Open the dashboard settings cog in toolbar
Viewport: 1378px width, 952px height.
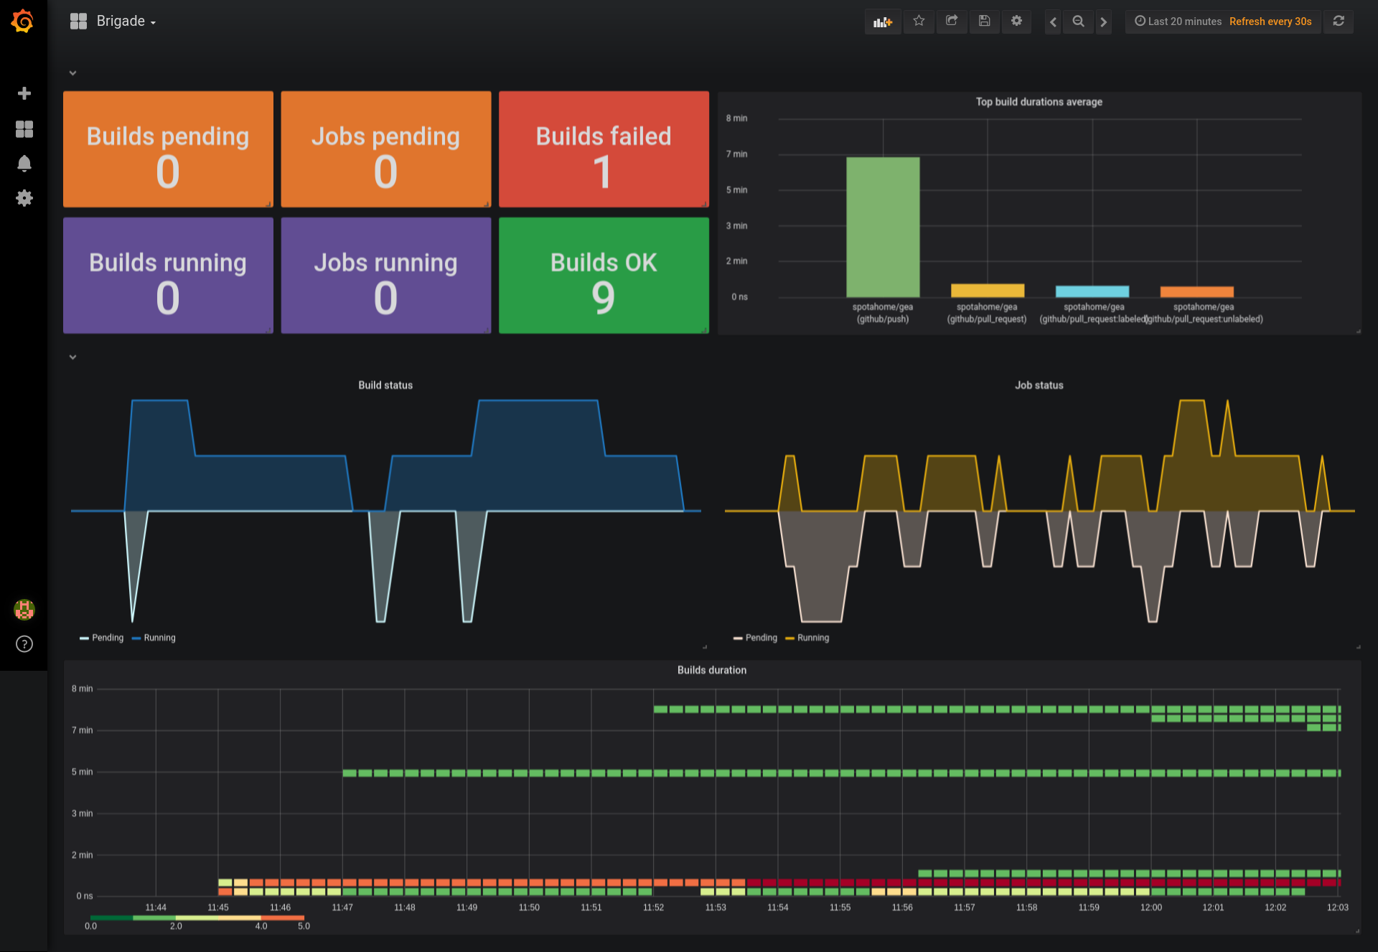[x=1016, y=22]
